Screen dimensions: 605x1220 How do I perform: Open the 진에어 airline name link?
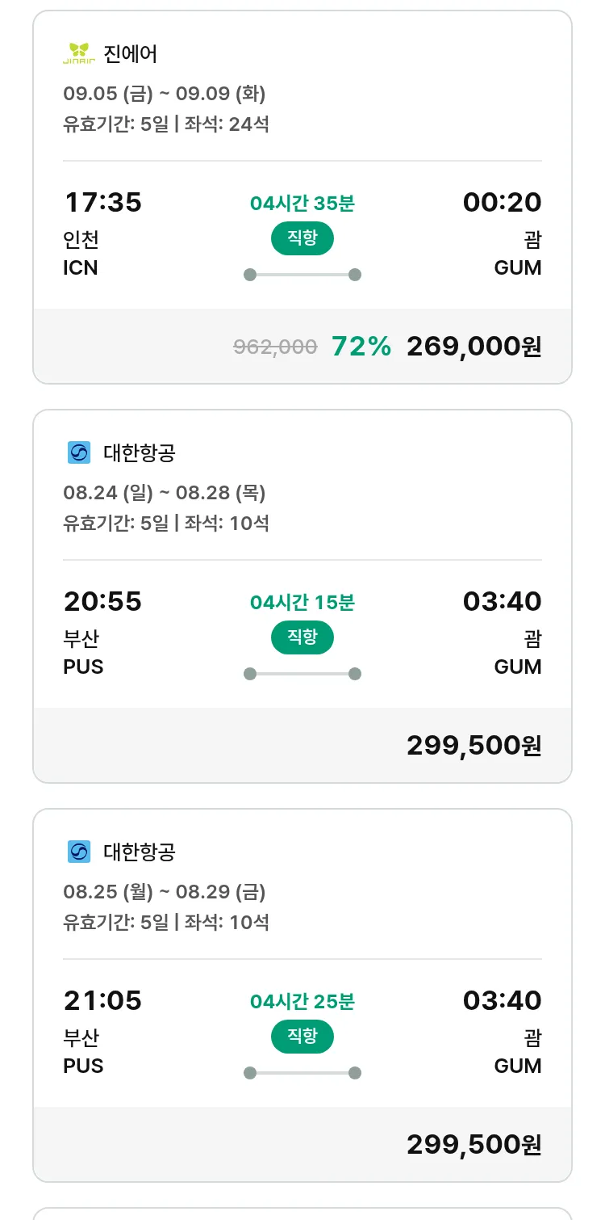[130, 54]
